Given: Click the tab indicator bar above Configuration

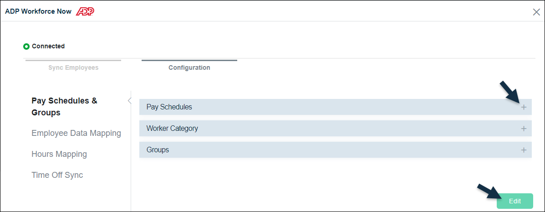Looking at the screenshot, I should pos(189,60).
